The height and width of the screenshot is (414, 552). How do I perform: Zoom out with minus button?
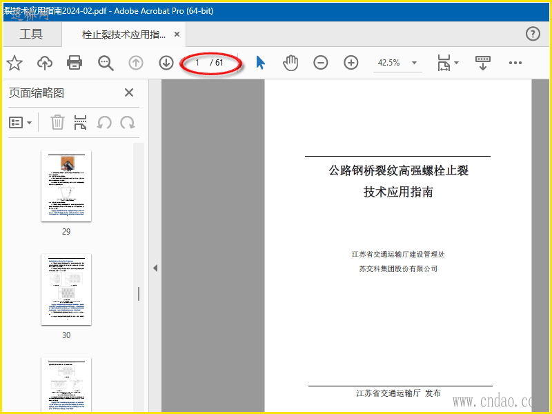[x=321, y=63]
